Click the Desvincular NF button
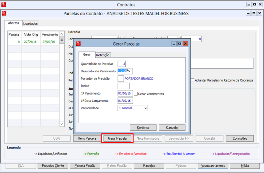 [x=179, y=138]
